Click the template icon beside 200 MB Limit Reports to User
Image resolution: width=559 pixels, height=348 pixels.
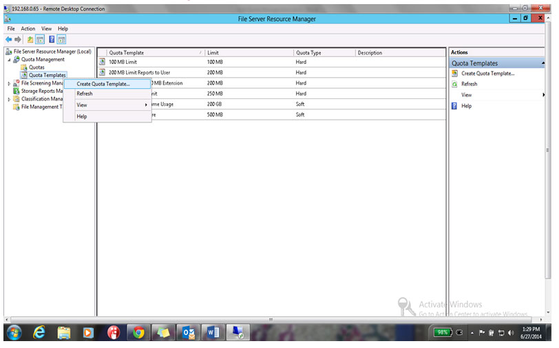point(103,72)
